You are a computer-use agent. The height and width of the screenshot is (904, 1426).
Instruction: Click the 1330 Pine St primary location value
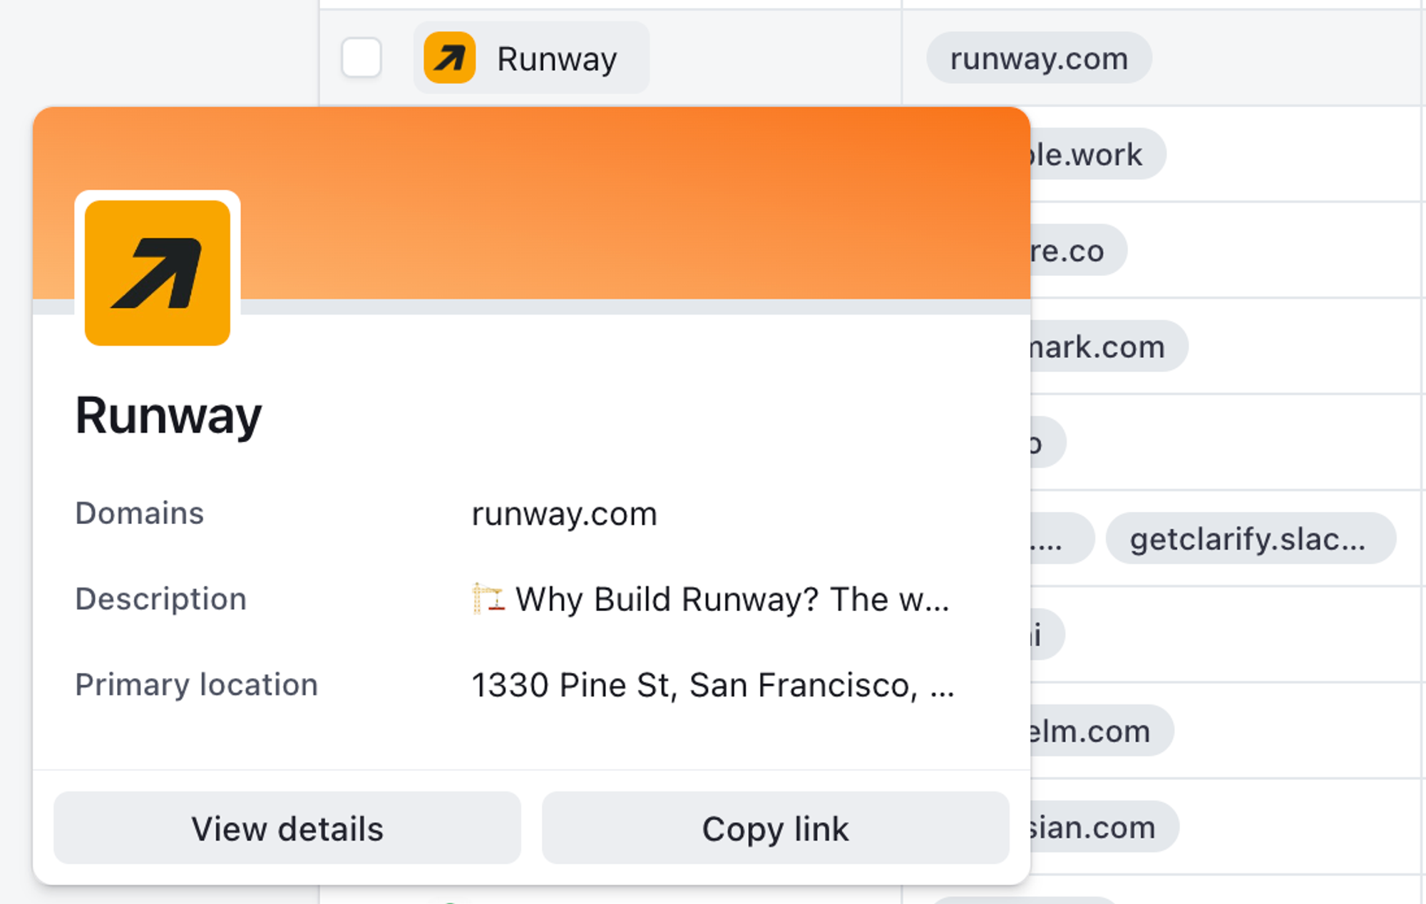coord(712,685)
